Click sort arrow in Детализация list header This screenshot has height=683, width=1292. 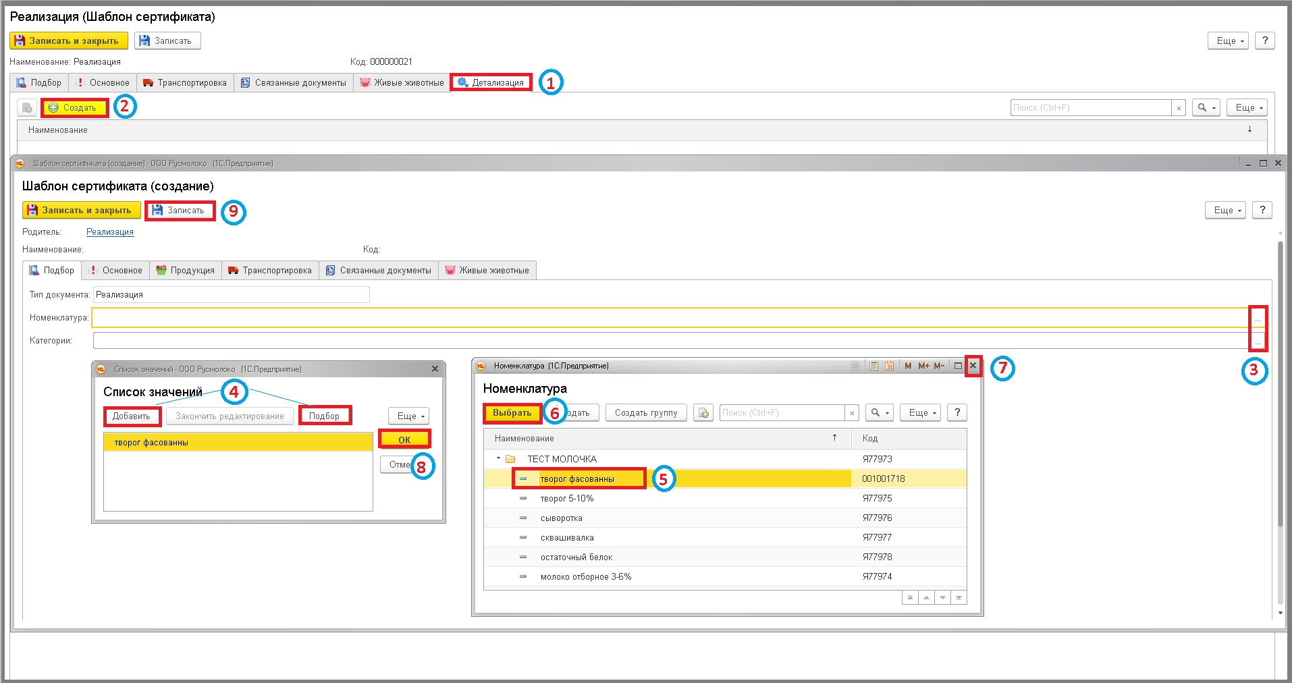1249,129
